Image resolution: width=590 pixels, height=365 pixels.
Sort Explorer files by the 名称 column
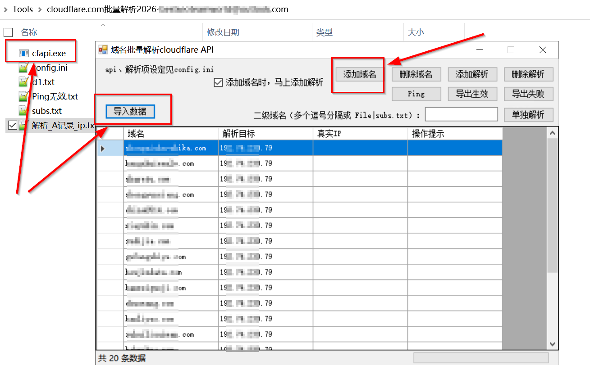click(29, 32)
